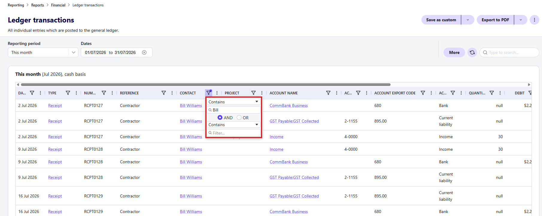
Task: Open the filter for the TYPE column
Action: click(x=68, y=93)
